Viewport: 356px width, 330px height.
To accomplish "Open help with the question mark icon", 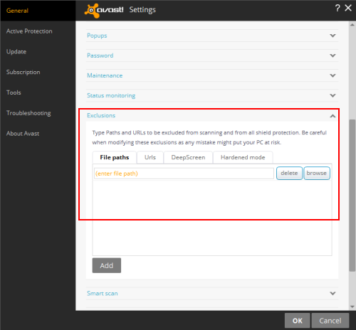I will 337,9.
